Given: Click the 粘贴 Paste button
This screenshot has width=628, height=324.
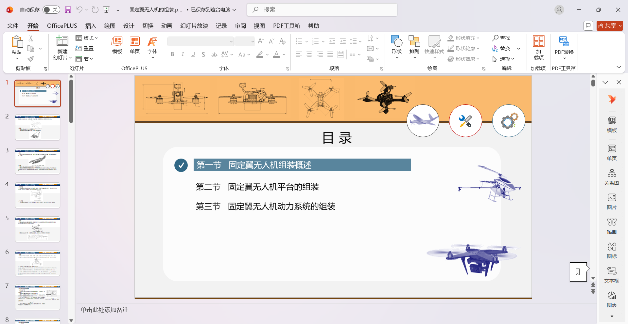Looking at the screenshot, I should click(17, 48).
